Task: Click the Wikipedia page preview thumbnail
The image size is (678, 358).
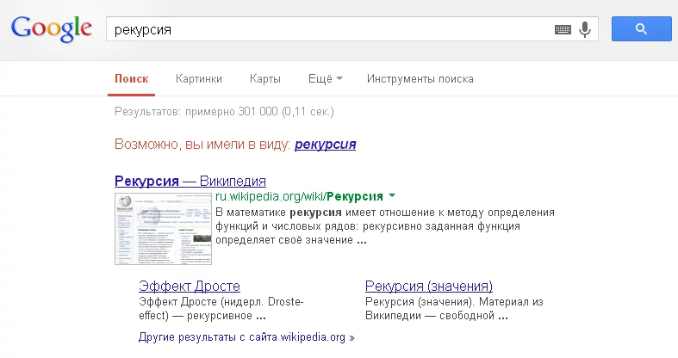Action: point(163,228)
